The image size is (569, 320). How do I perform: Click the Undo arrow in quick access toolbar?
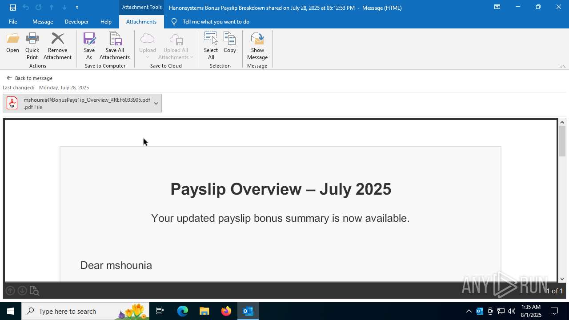(26, 8)
